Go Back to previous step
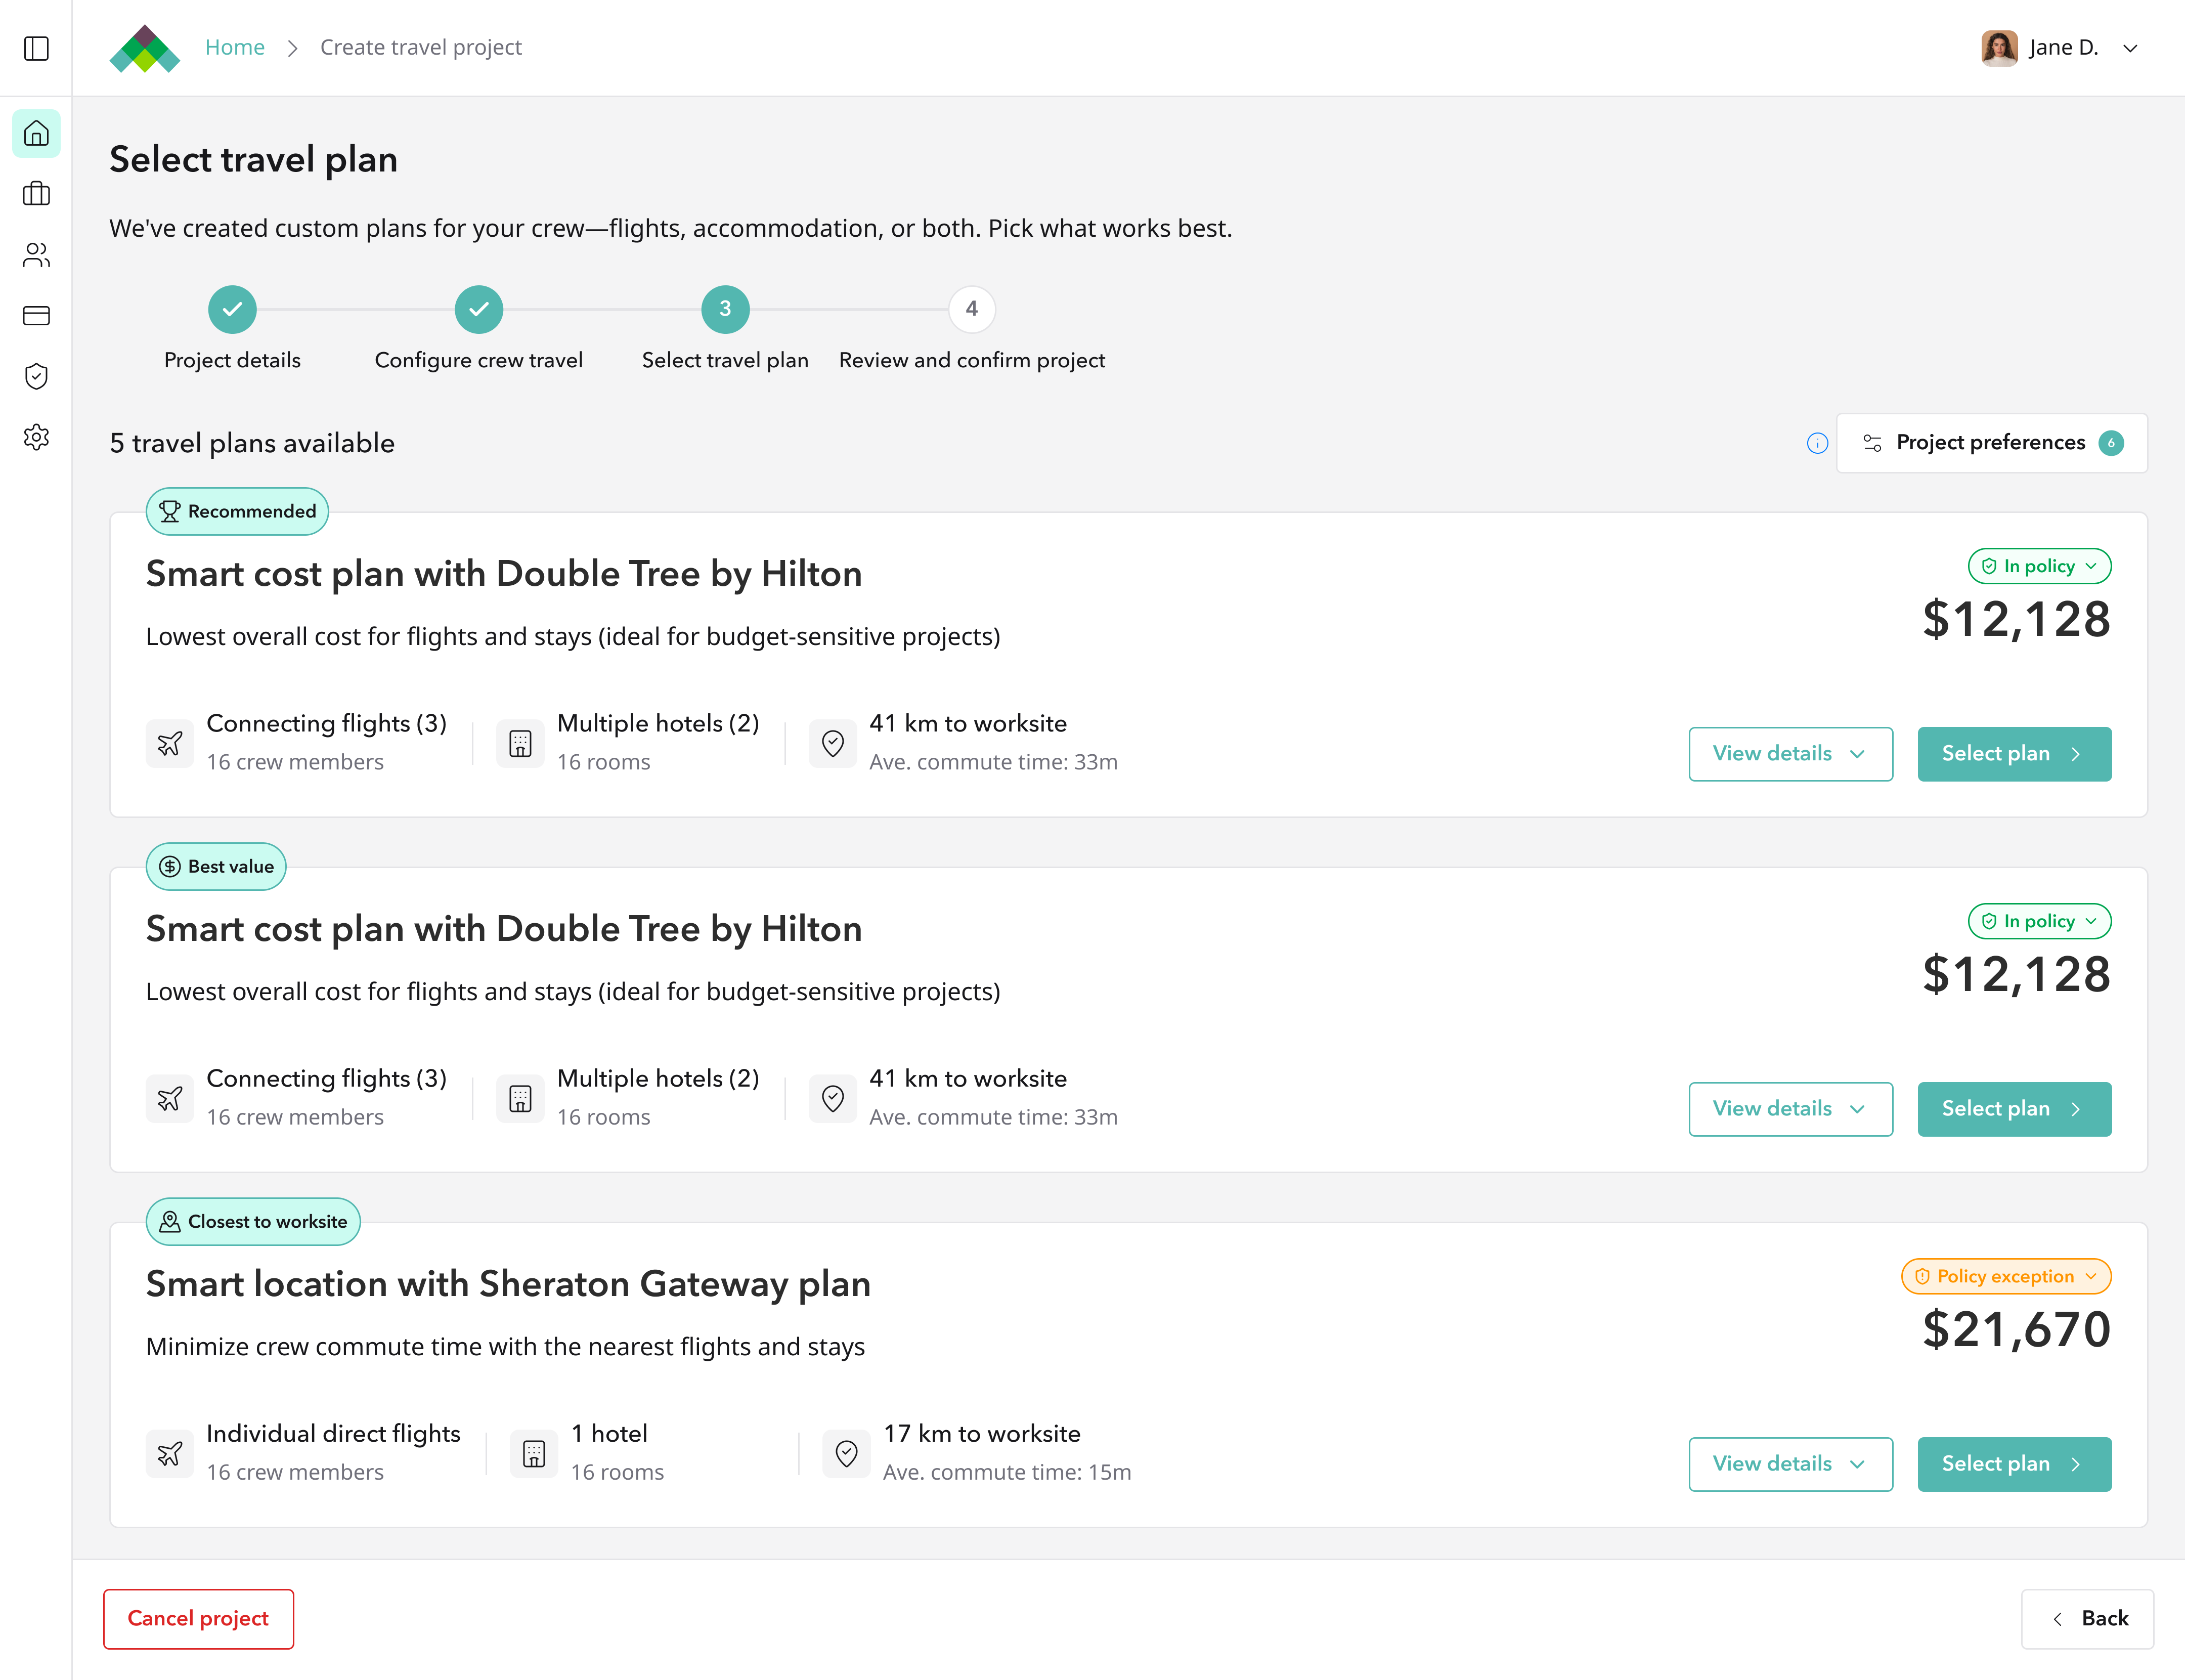The width and height of the screenshot is (2185, 1680). pyautogui.click(x=2087, y=1619)
